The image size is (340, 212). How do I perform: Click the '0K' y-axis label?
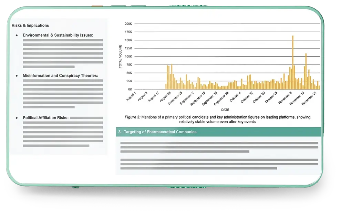(130, 89)
